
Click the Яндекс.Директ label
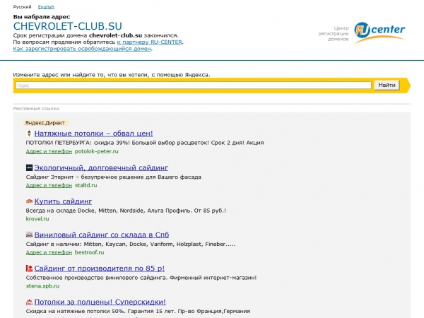pyautogui.click(x=45, y=123)
